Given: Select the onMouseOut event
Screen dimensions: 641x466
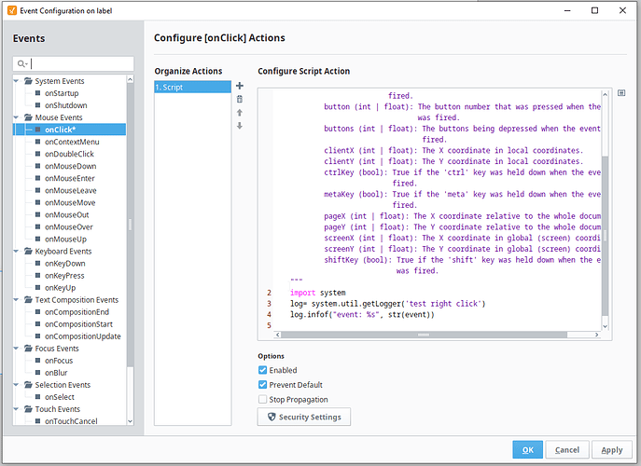Looking at the screenshot, I should [x=66, y=214].
